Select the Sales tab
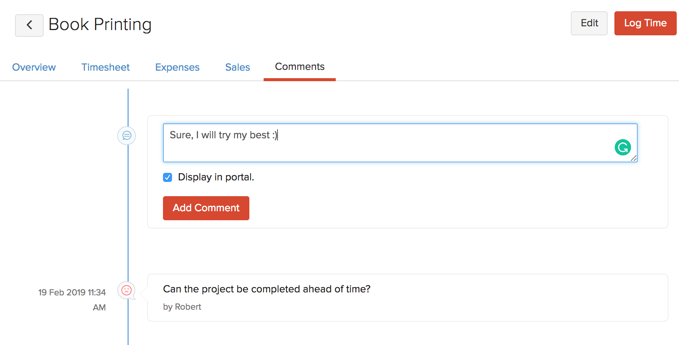 tap(237, 67)
